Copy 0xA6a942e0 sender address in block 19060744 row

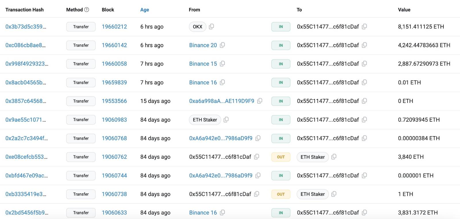pos(258,175)
